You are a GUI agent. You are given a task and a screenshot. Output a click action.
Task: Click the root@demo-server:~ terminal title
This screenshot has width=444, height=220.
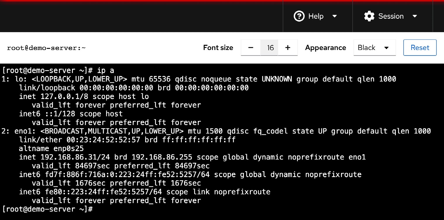point(46,48)
